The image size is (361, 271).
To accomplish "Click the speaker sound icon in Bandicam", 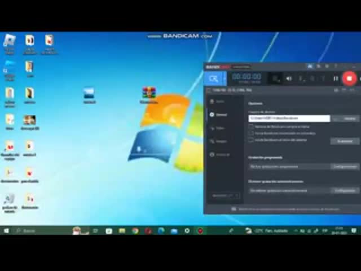I will point(289,79).
